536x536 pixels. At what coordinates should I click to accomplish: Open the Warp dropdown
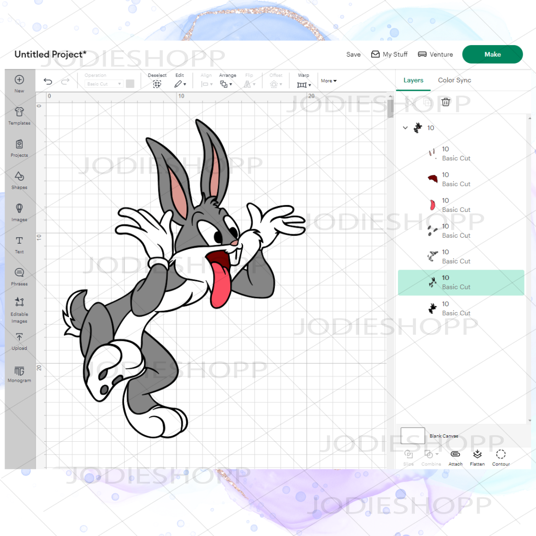(x=304, y=85)
